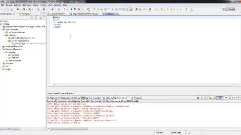Click the Open Type toolbar icon
241x135 pixels.
136,9
